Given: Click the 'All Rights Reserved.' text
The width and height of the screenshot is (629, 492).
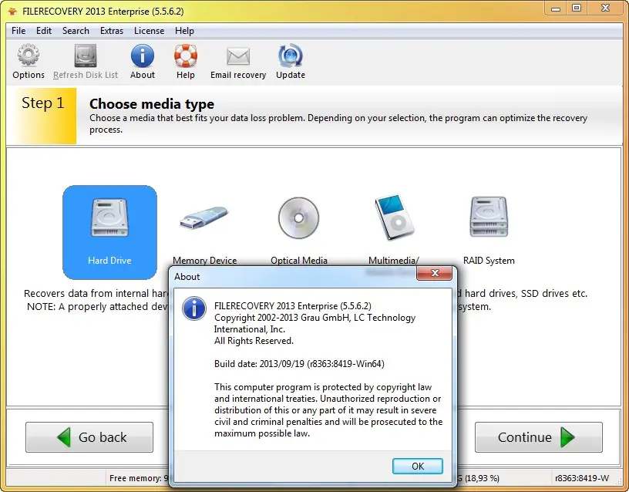Looking at the screenshot, I should pos(254,341).
